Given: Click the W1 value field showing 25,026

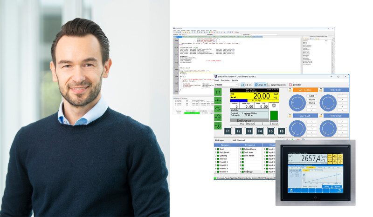Looking at the screenshot, I should pyautogui.click(x=311, y=103).
